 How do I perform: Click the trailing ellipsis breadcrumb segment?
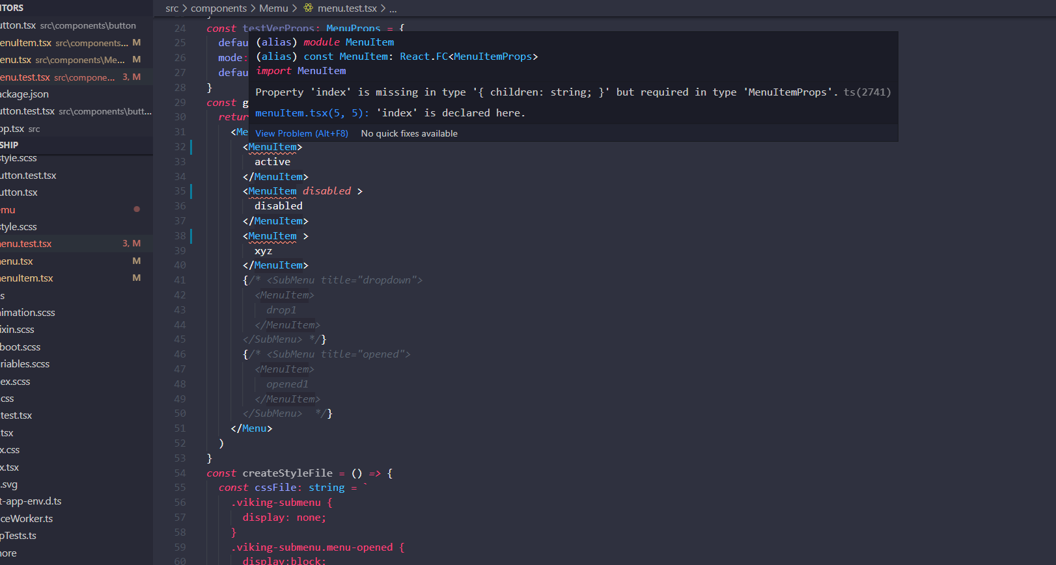pos(393,8)
